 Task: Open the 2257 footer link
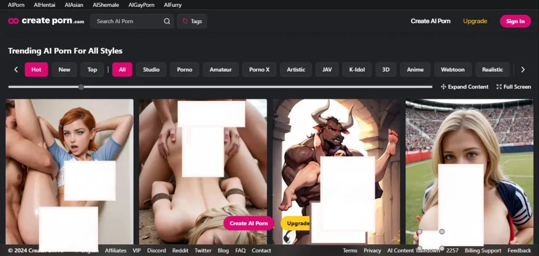click(x=452, y=251)
